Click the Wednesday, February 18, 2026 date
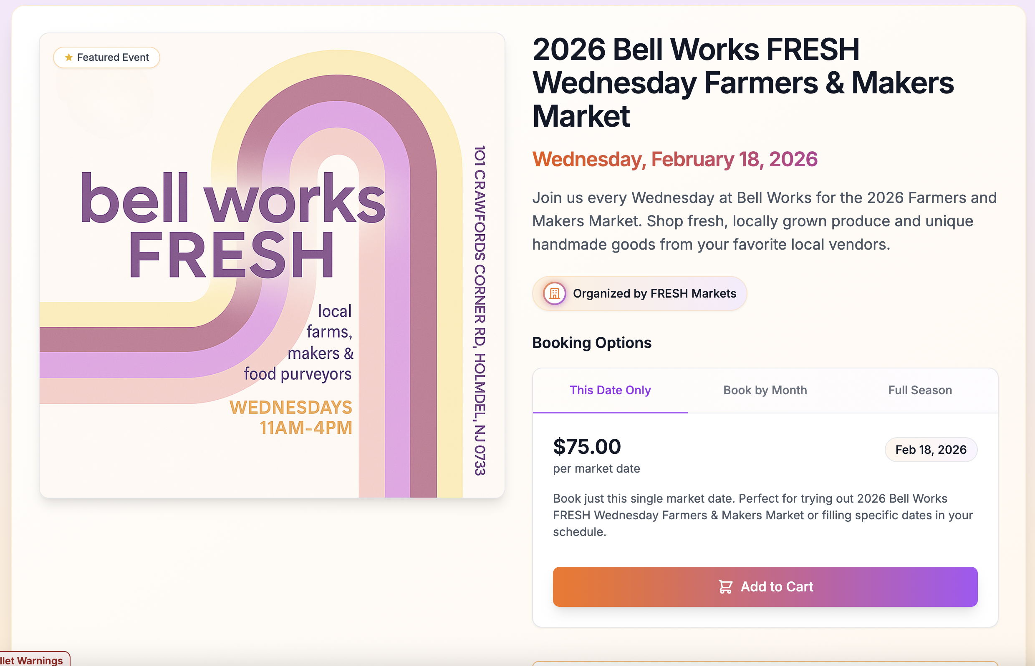The width and height of the screenshot is (1035, 666). [x=674, y=159]
